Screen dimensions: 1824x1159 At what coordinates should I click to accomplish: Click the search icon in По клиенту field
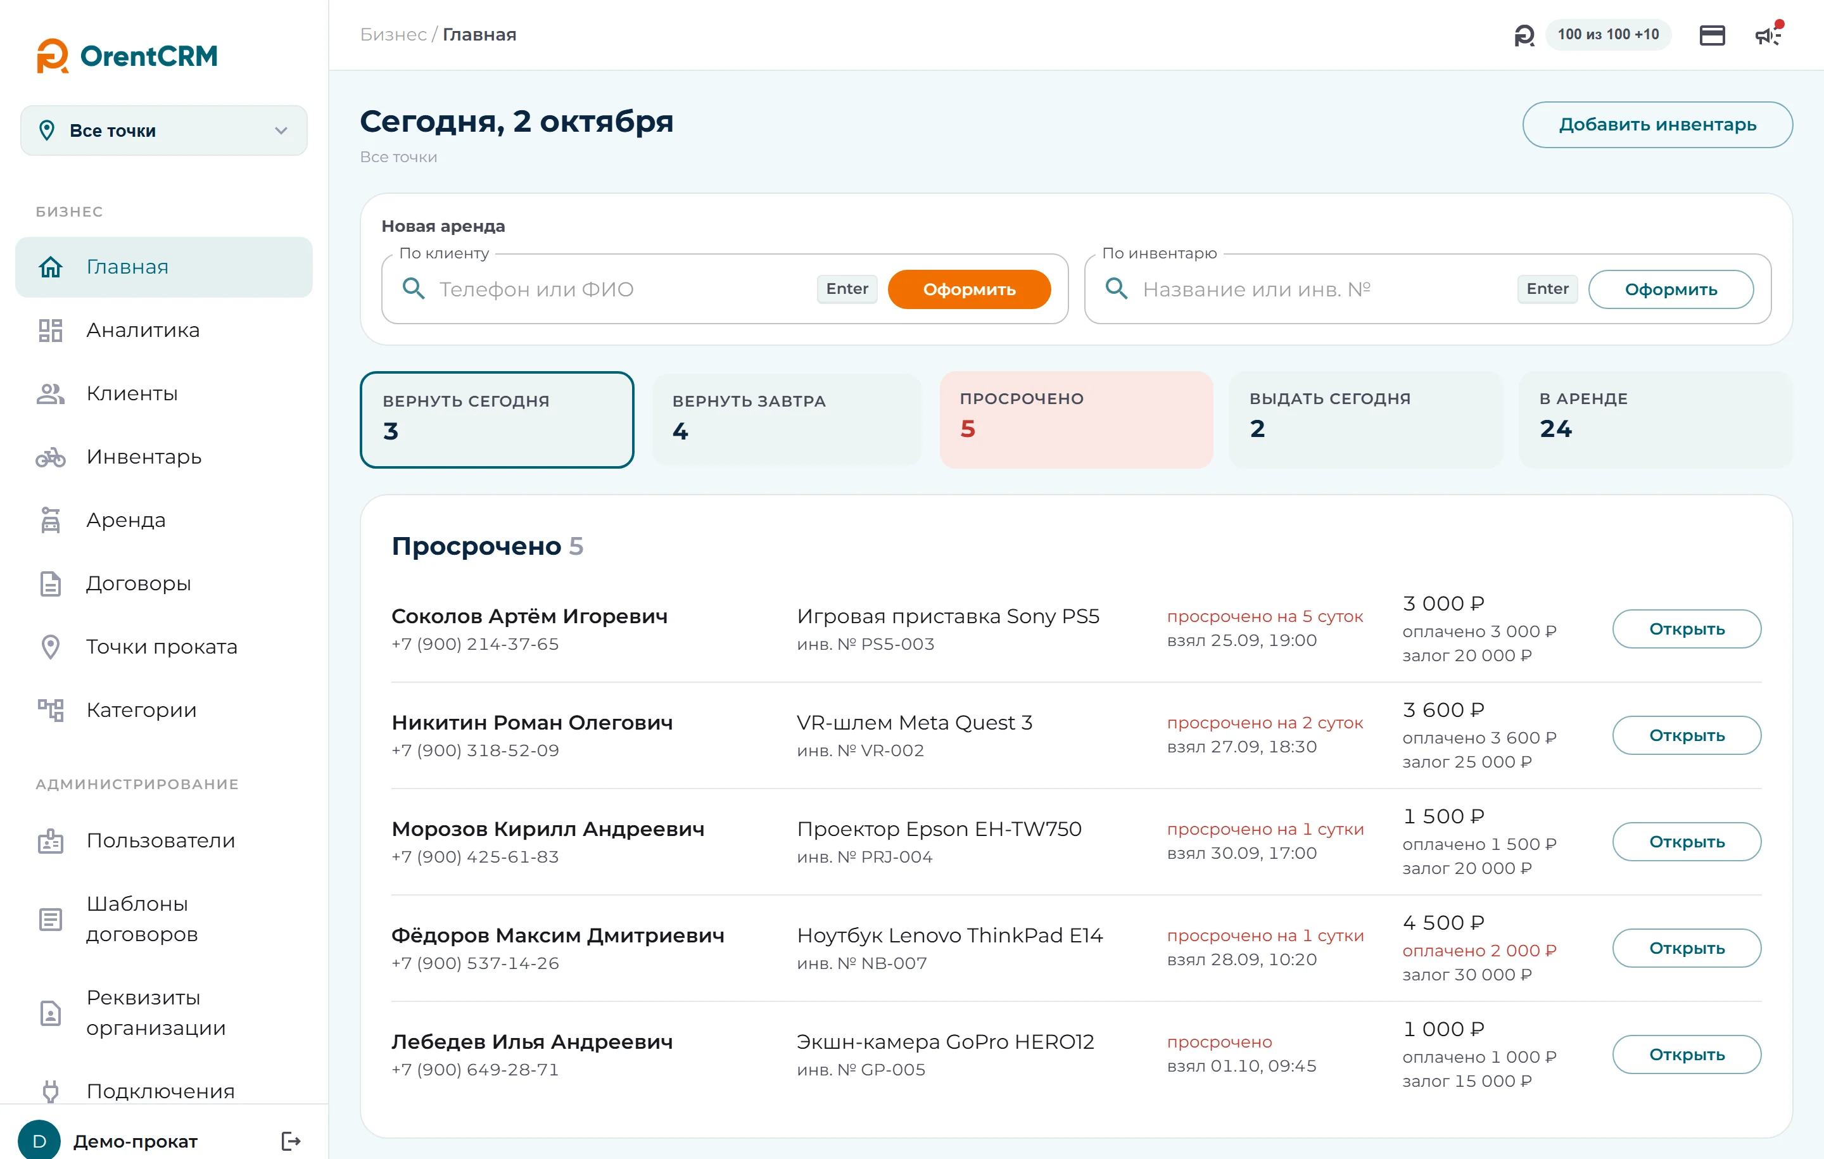[x=413, y=289]
